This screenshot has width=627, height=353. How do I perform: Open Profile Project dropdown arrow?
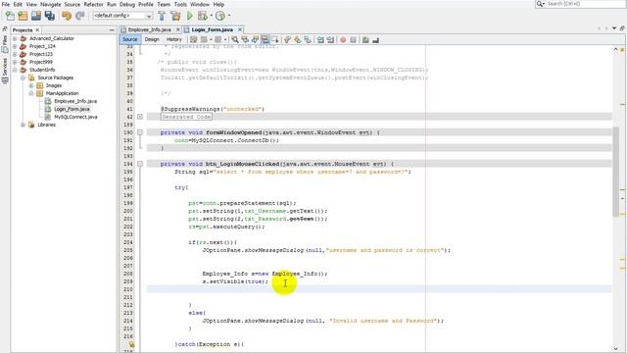[228, 16]
